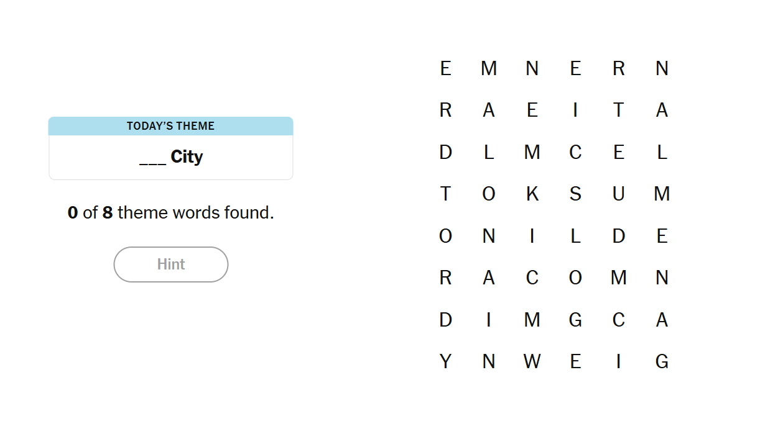Tap the letter Y tile
This screenshot has height=434, width=760.
point(445,361)
